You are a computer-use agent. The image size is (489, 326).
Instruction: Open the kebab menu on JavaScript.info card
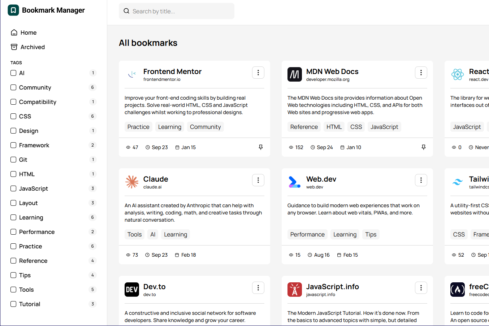(x=421, y=288)
